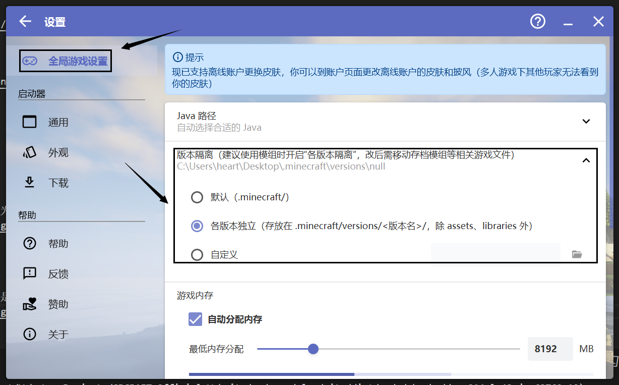Click the download icon beside 下载

[x=30, y=183]
